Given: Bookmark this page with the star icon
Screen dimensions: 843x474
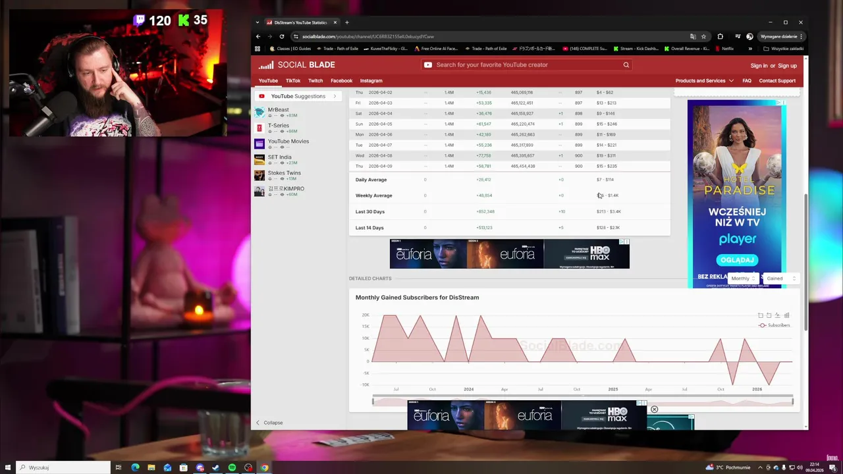Looking at the screenshot, I should pos(703,36).
